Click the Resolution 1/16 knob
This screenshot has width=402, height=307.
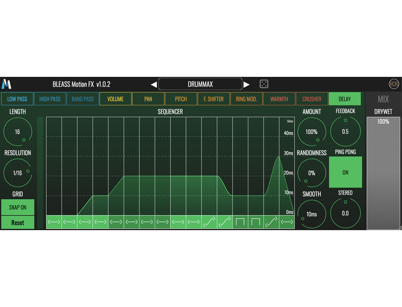click(x=17, y=173)
